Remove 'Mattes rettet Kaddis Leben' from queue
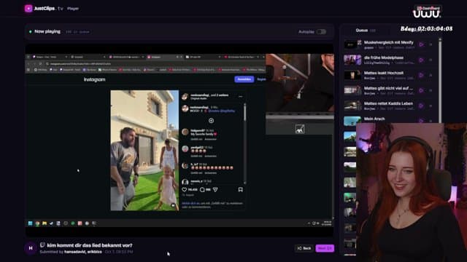Image resolution: width=467 pixels, height=262 pixels. coord(431,106)
